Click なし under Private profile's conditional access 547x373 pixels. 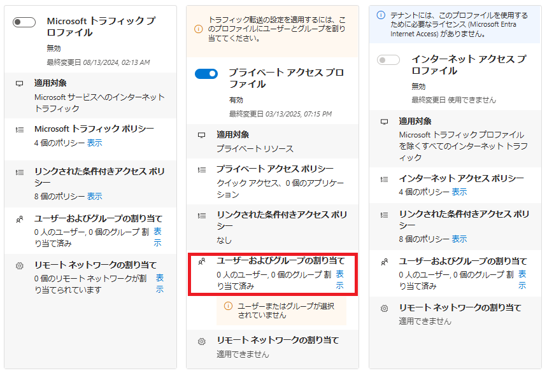[224, 240]
